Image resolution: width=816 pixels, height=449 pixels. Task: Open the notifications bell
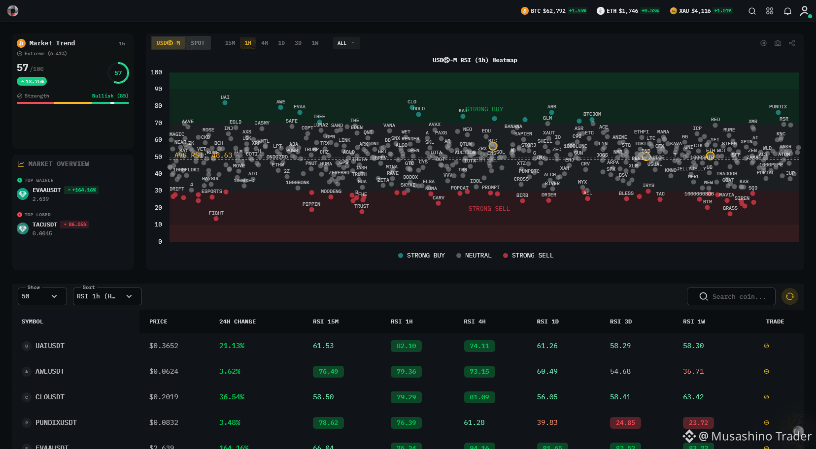click(787, 11)
